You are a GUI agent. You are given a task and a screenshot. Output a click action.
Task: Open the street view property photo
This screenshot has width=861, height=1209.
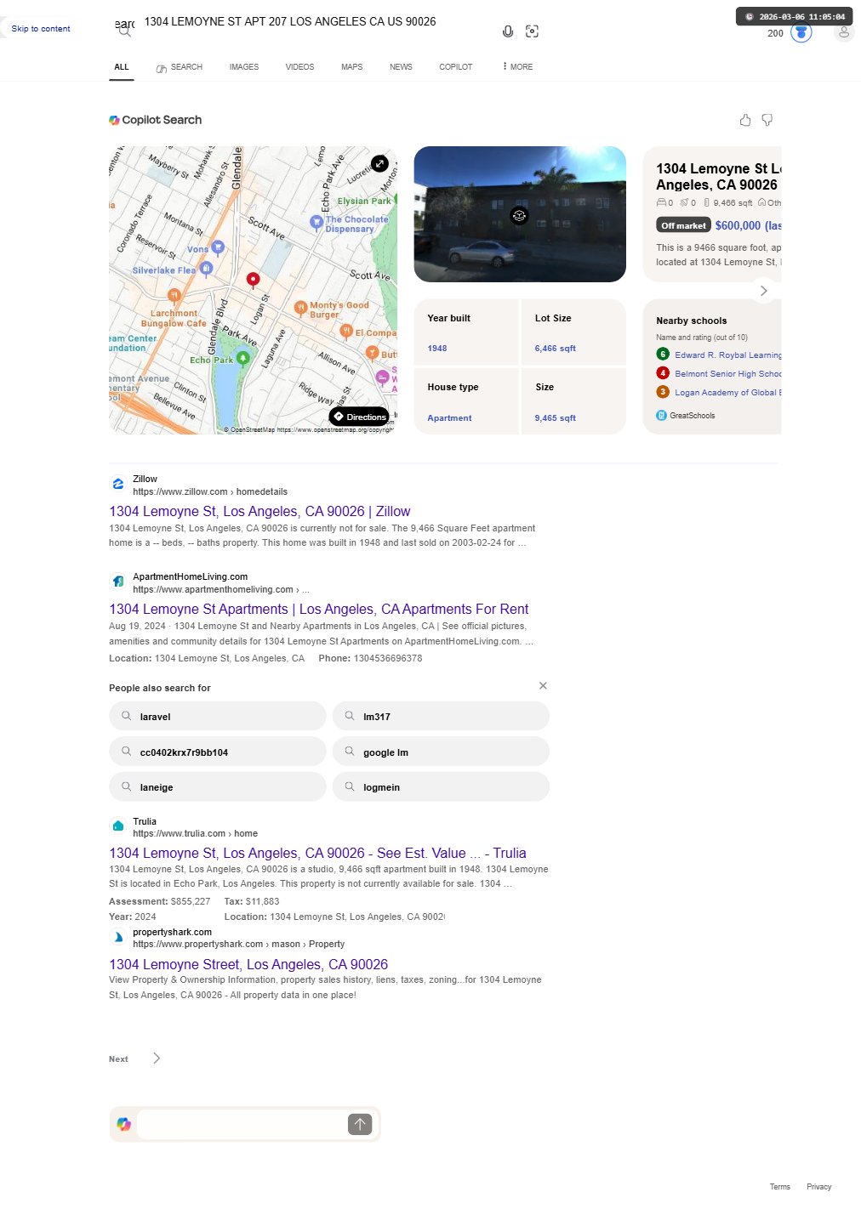[x=520, y=214]
